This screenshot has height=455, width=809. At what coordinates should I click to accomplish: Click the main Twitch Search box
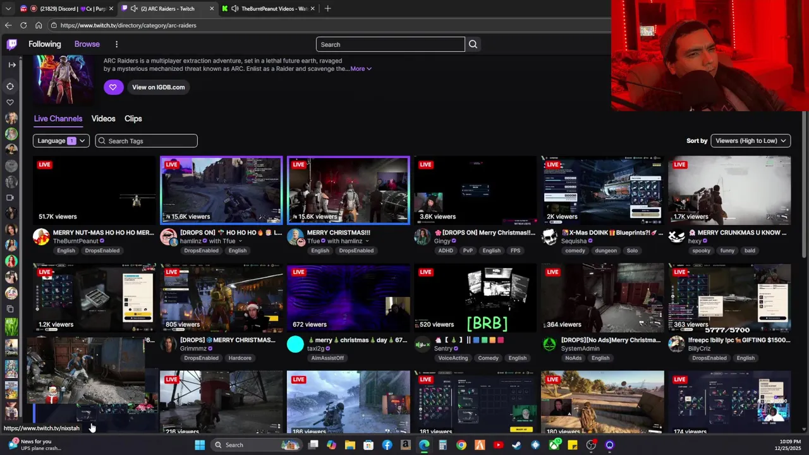click(x=391, y=44)
